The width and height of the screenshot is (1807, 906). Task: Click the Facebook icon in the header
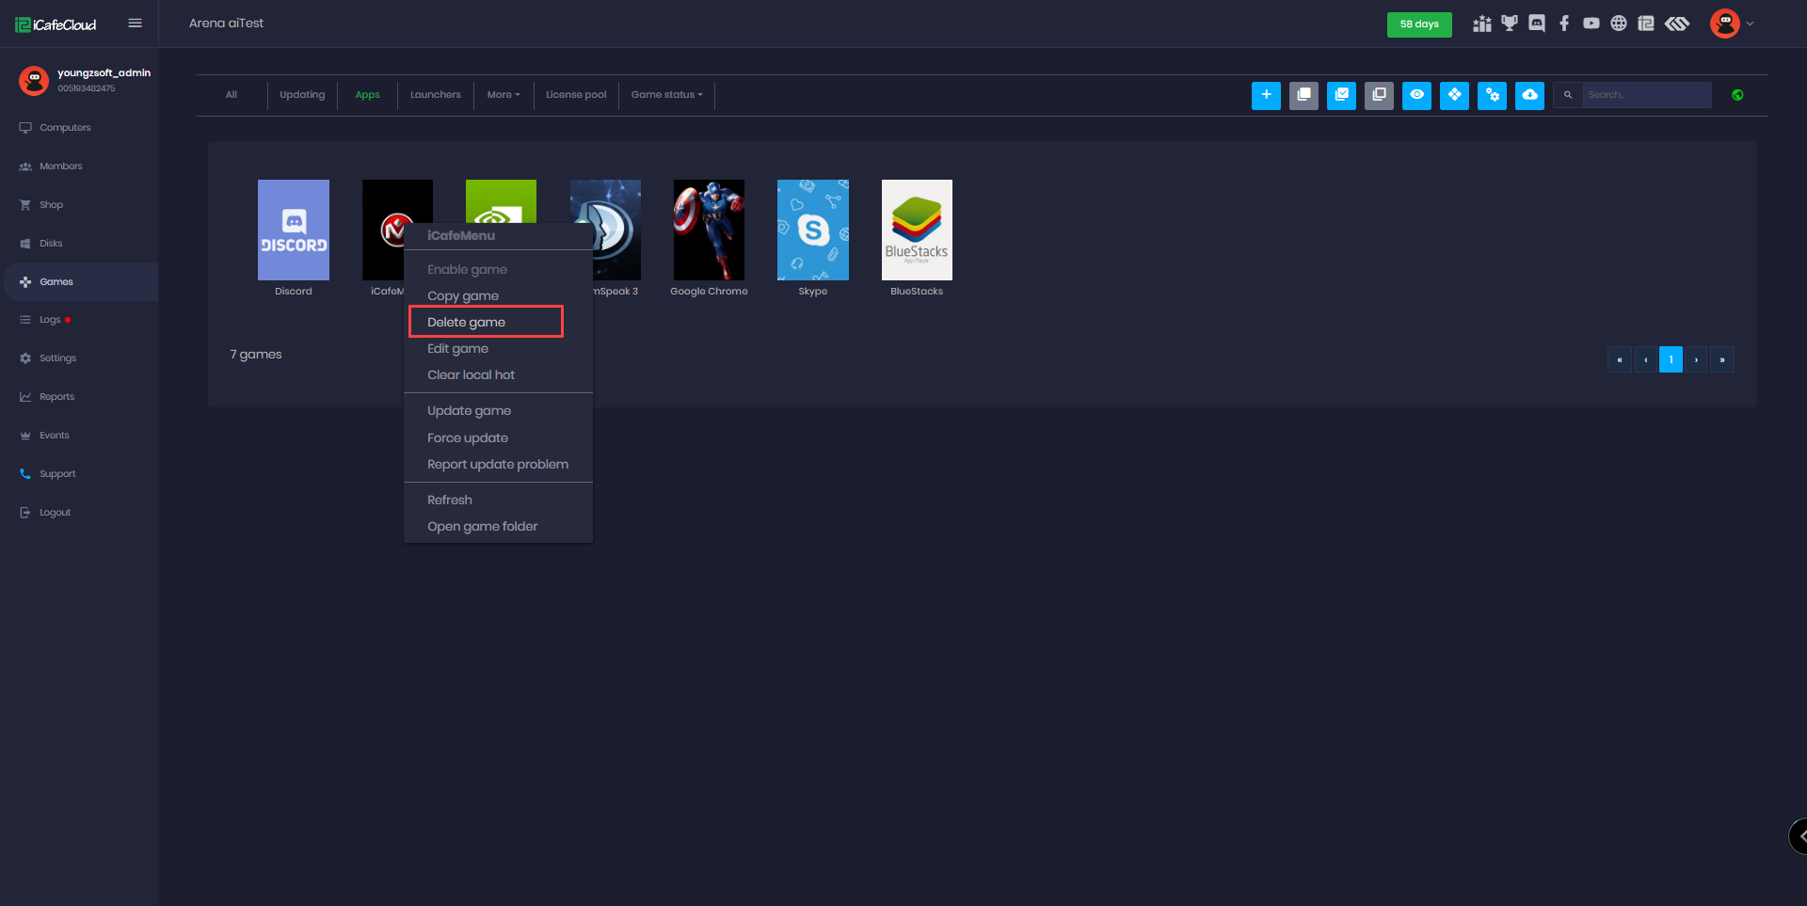(x=1564, y=24)
